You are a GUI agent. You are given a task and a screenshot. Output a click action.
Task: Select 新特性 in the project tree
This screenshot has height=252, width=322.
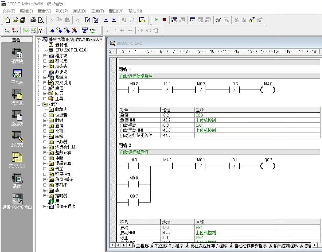[62, 45]
